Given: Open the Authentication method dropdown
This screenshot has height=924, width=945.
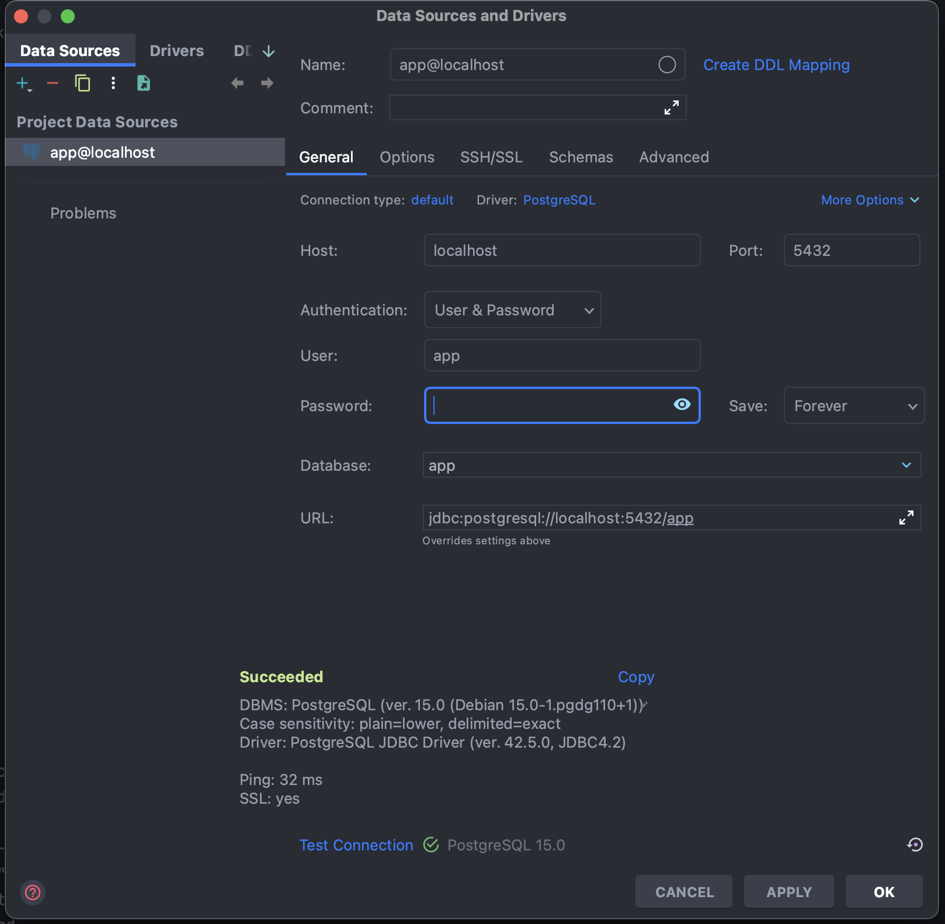Looking at the screenshot, I should coord(513,310).
